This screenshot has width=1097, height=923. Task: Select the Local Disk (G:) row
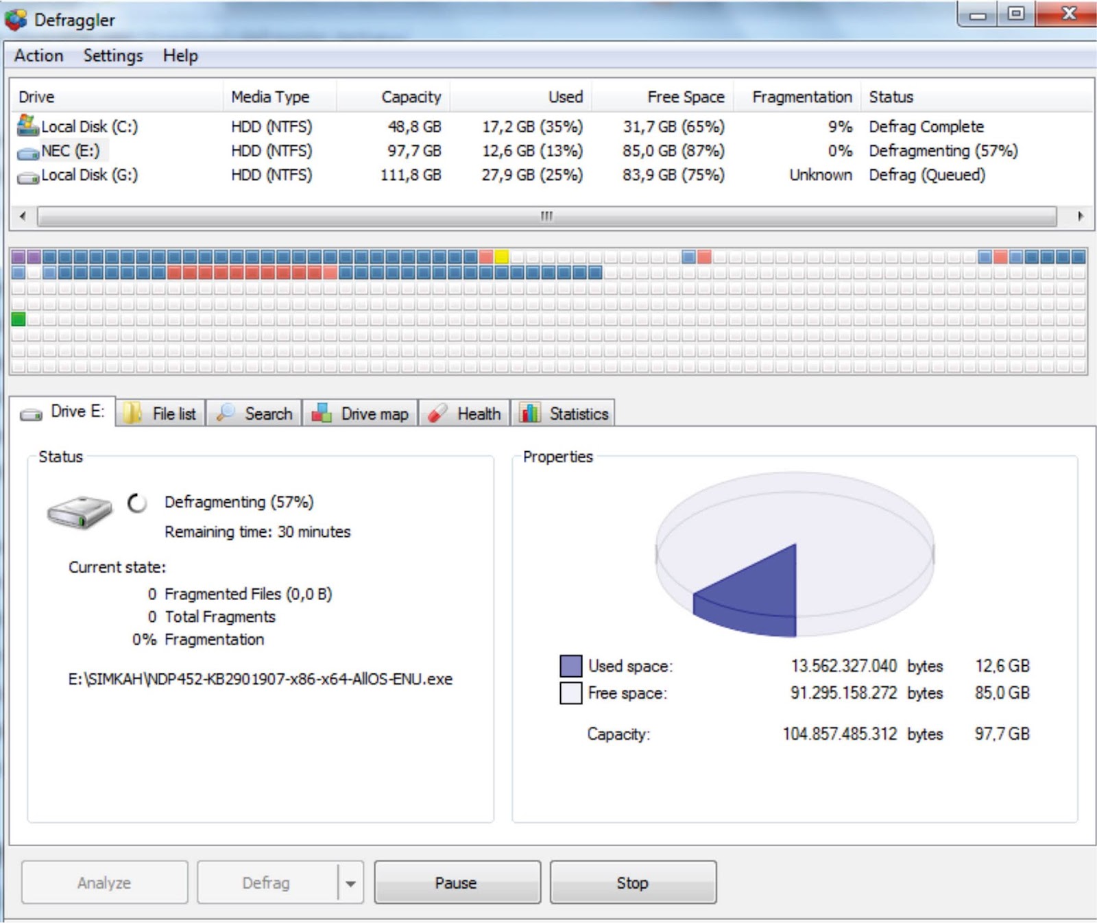point(552,175)
